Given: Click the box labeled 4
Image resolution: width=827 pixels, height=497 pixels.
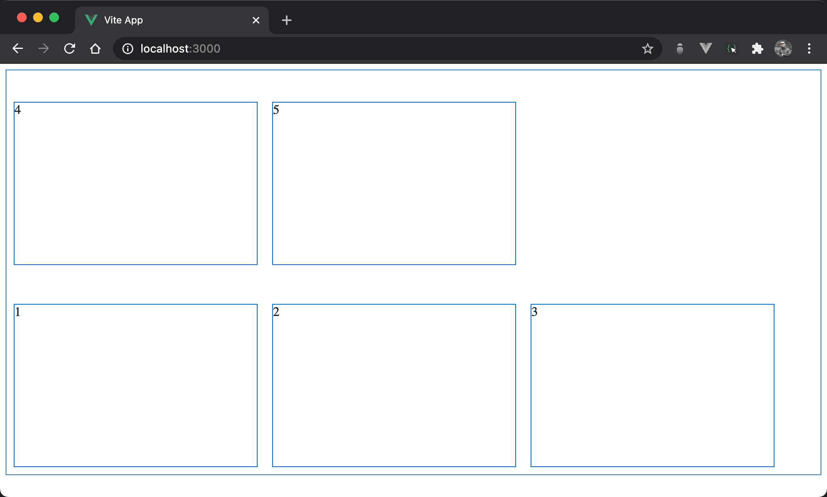Looking at the screenshot, I should [136, 183].
